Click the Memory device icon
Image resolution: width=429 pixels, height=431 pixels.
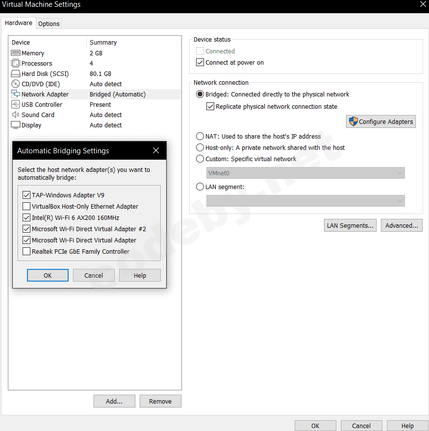pyautogui.click(x=15, y=53)
